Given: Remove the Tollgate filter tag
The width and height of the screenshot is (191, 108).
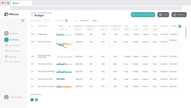Looking at the screenshot, I should coord(98,21).
